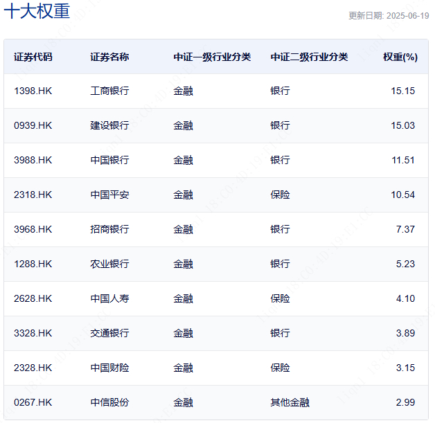Click 金融 in the 建设银行 row
This screenshot has height=423, width=435.
(x=183, y=125)
